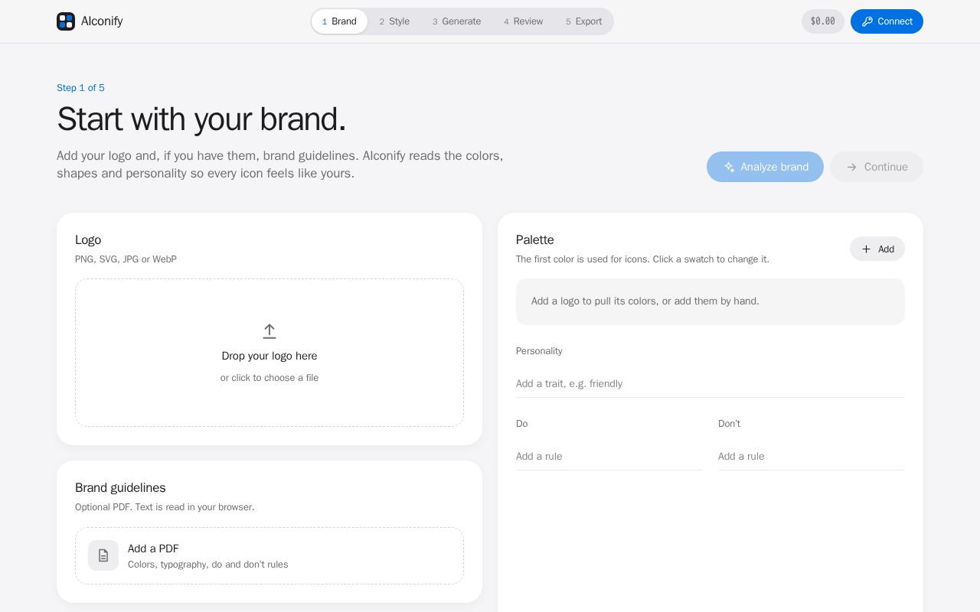The width and height of the screenshot is (980, 612).
Task: Click the Personality label
Action: click(x=539, y=351)
